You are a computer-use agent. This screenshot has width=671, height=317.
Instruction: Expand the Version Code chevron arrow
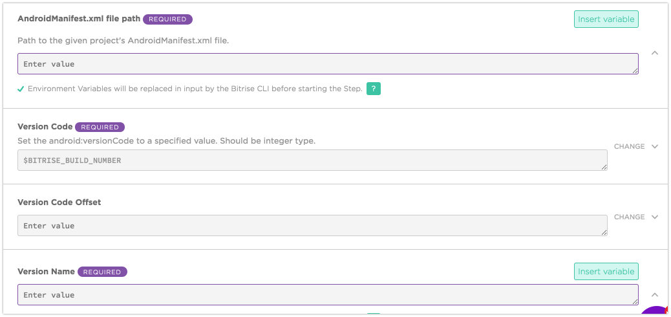[x=655, y=147]
